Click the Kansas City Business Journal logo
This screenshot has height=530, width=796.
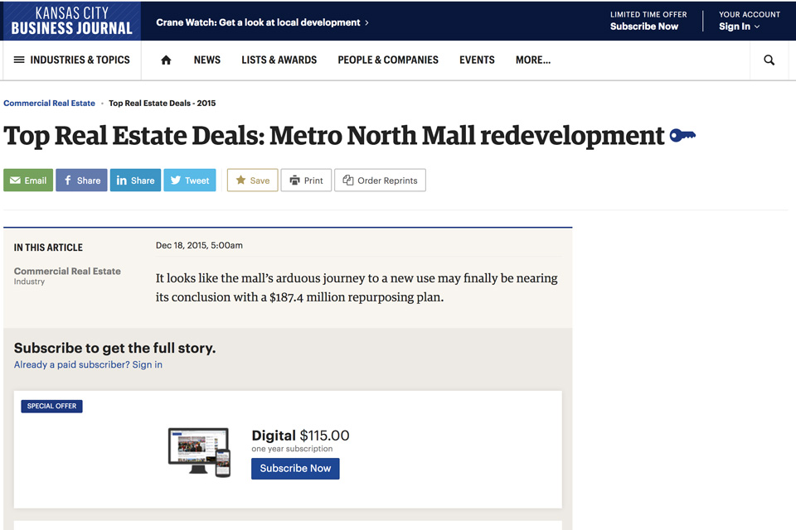coord(71,21)
